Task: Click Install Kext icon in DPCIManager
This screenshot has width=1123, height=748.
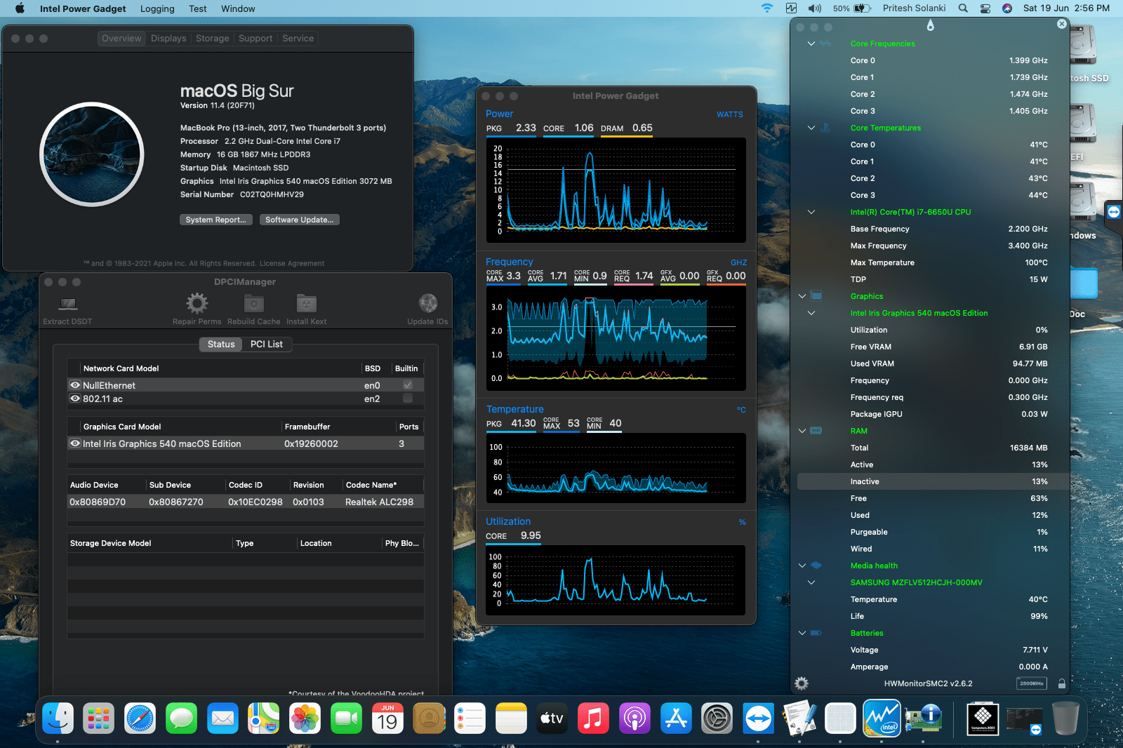Action: pyautogui.click(x=306, y=303)
